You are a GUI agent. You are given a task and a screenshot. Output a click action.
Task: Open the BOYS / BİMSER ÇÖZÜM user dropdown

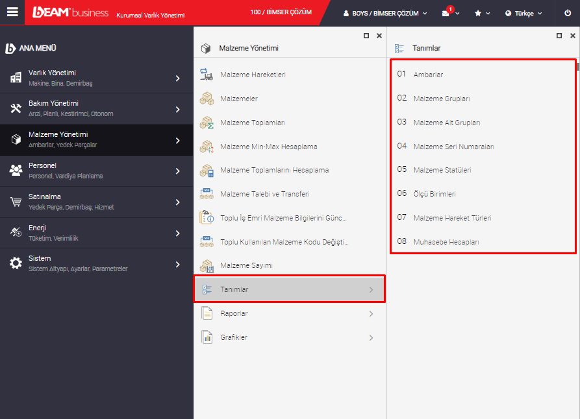tap(385, 13)
